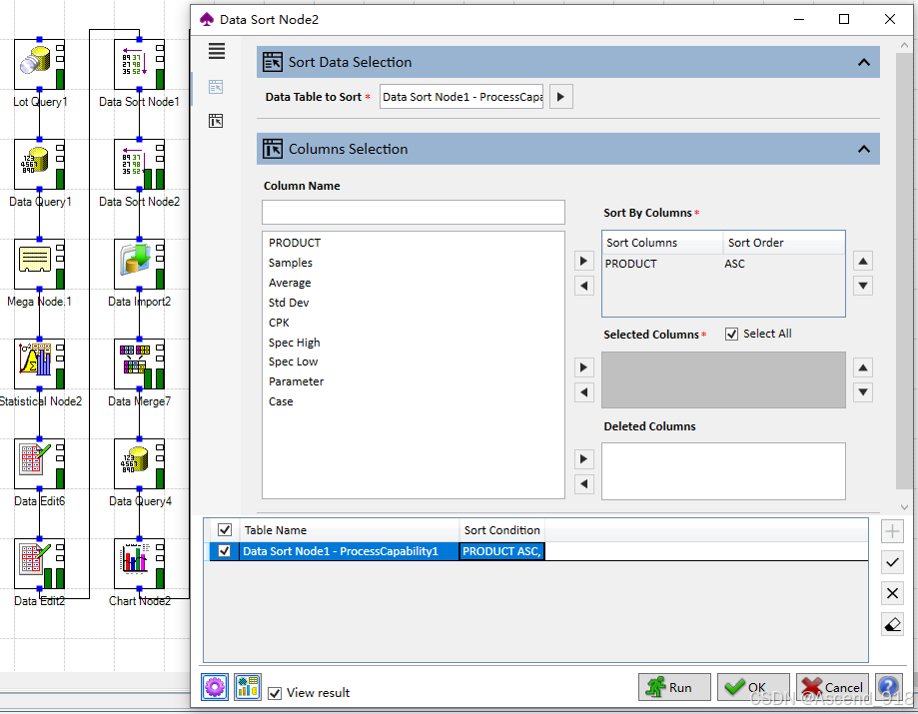
Task: Open the Statistical Node2 icon
Action: (x=38, y=361)
